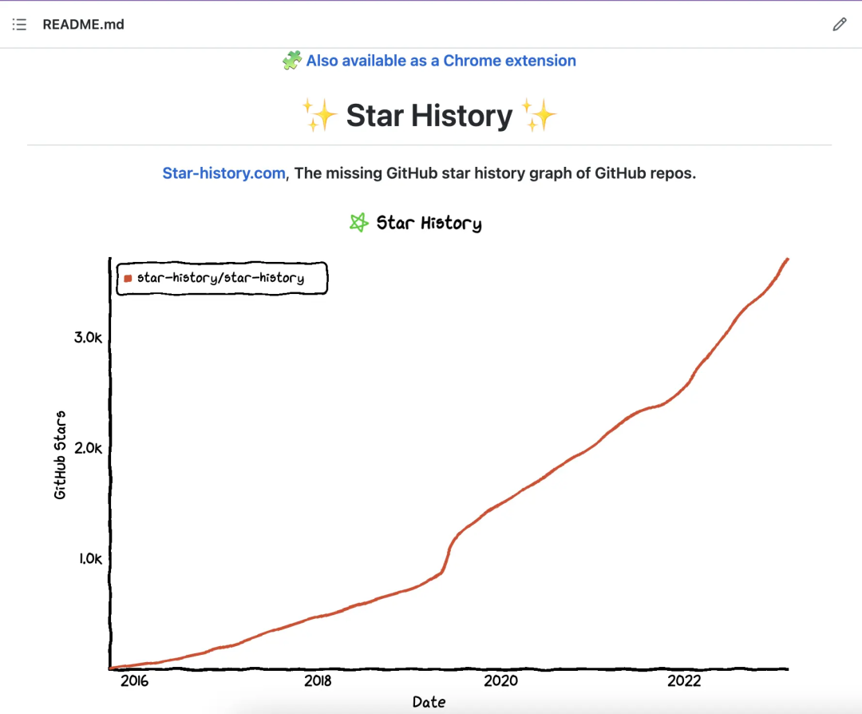Select the star-history/star-history legend entry
Viewport: 862px width, 714px height.
pyautogui.click(x=222, y=278)
